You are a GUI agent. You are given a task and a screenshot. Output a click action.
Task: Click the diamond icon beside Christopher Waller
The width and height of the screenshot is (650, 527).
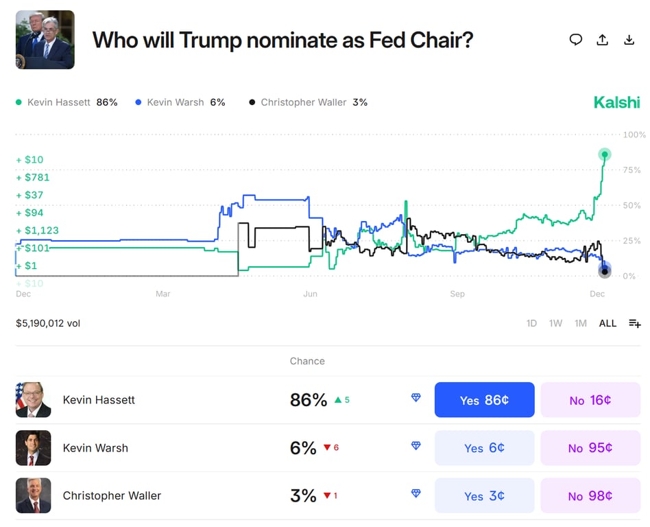pyautogui.click(x=416, y=493)
